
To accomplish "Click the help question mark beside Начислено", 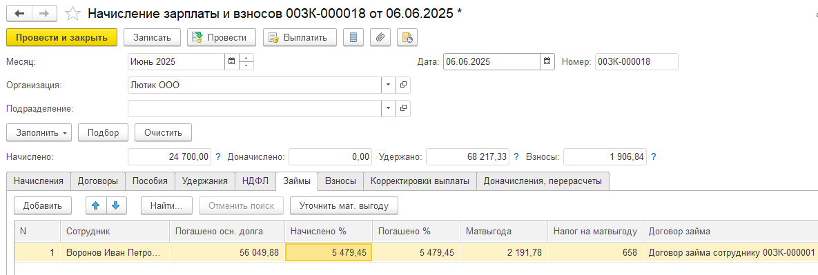I will pos(218,156).
